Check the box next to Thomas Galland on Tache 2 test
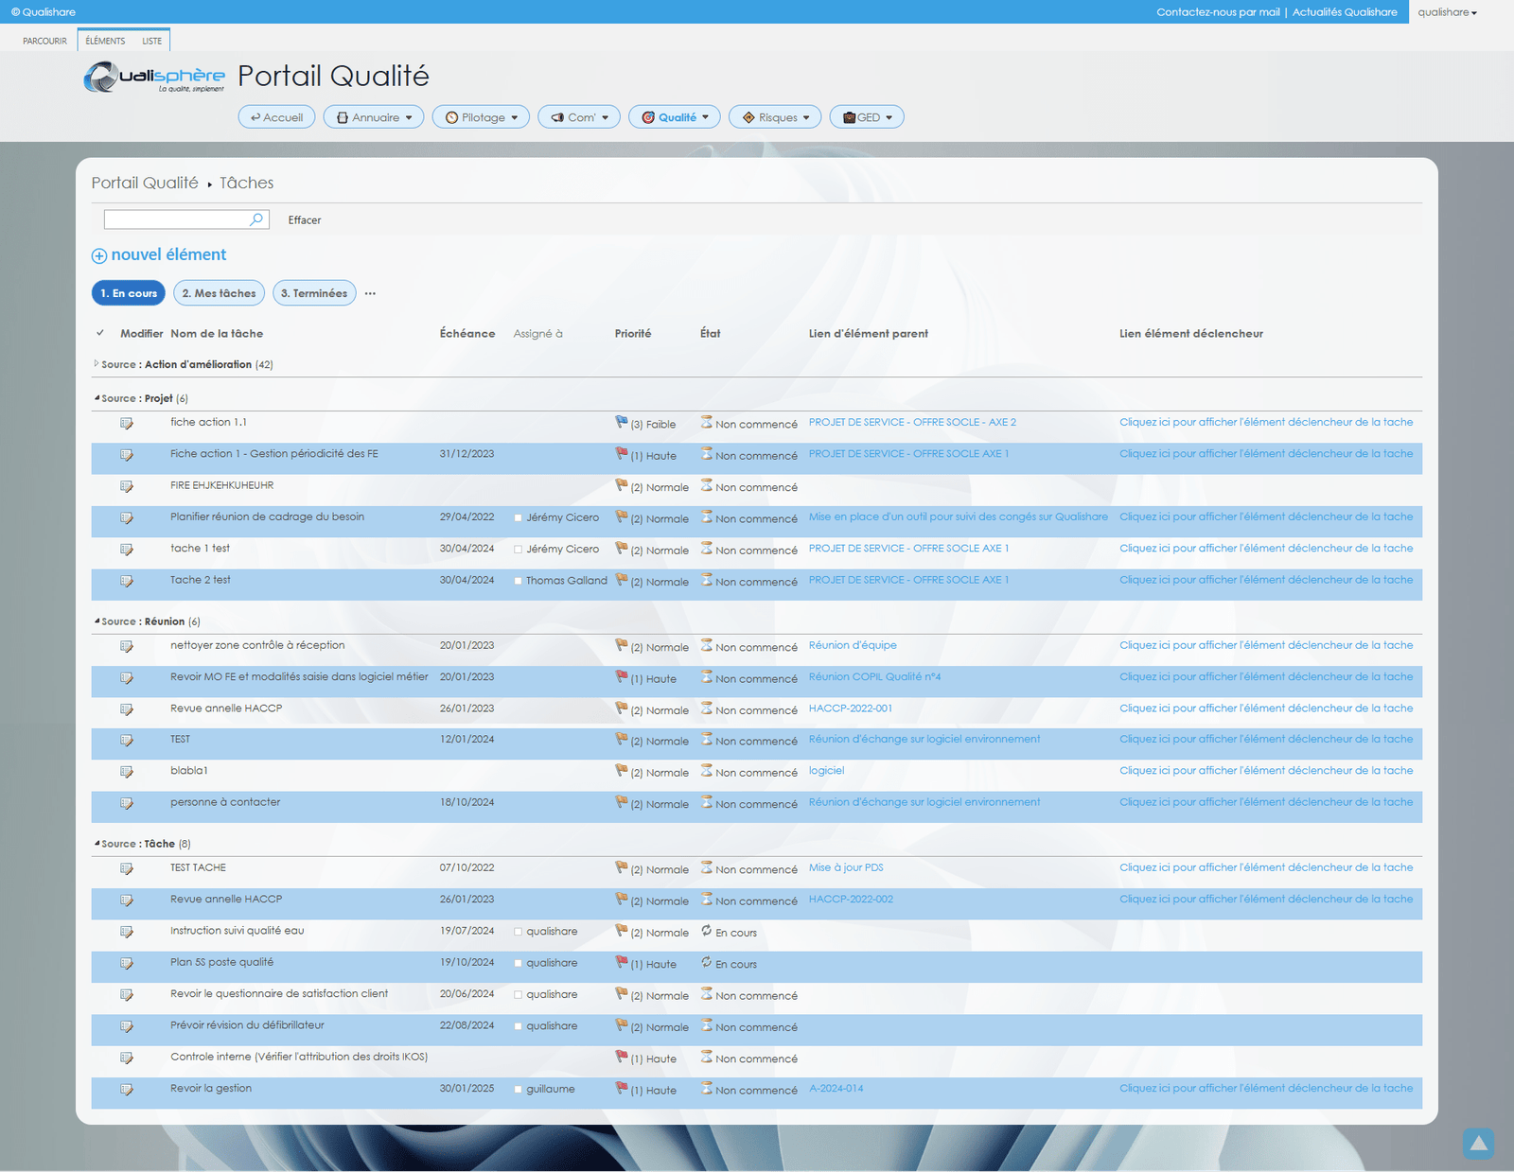This screenshot has width=1514, height=1172. 518,581
